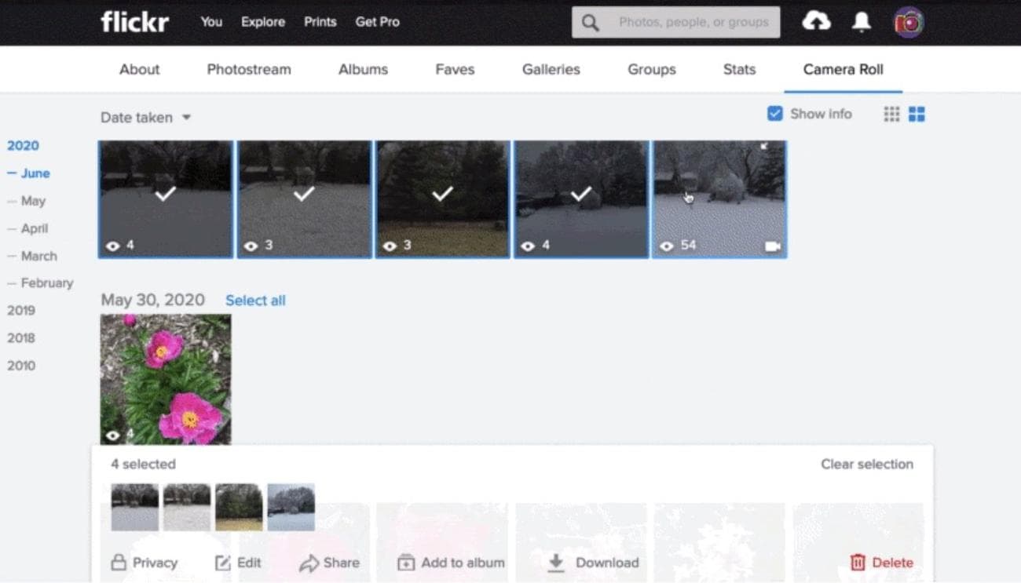Select the snow video with 54 views
Viewport: 1021px width, 583px height.
click(719, 199)
